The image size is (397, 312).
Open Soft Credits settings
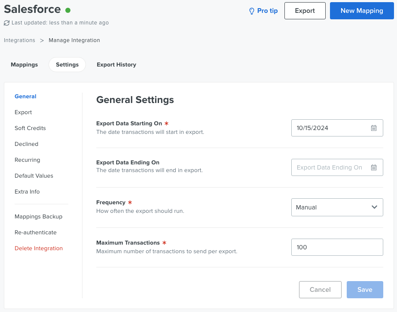pyautogui.click(x=30, y=128)
